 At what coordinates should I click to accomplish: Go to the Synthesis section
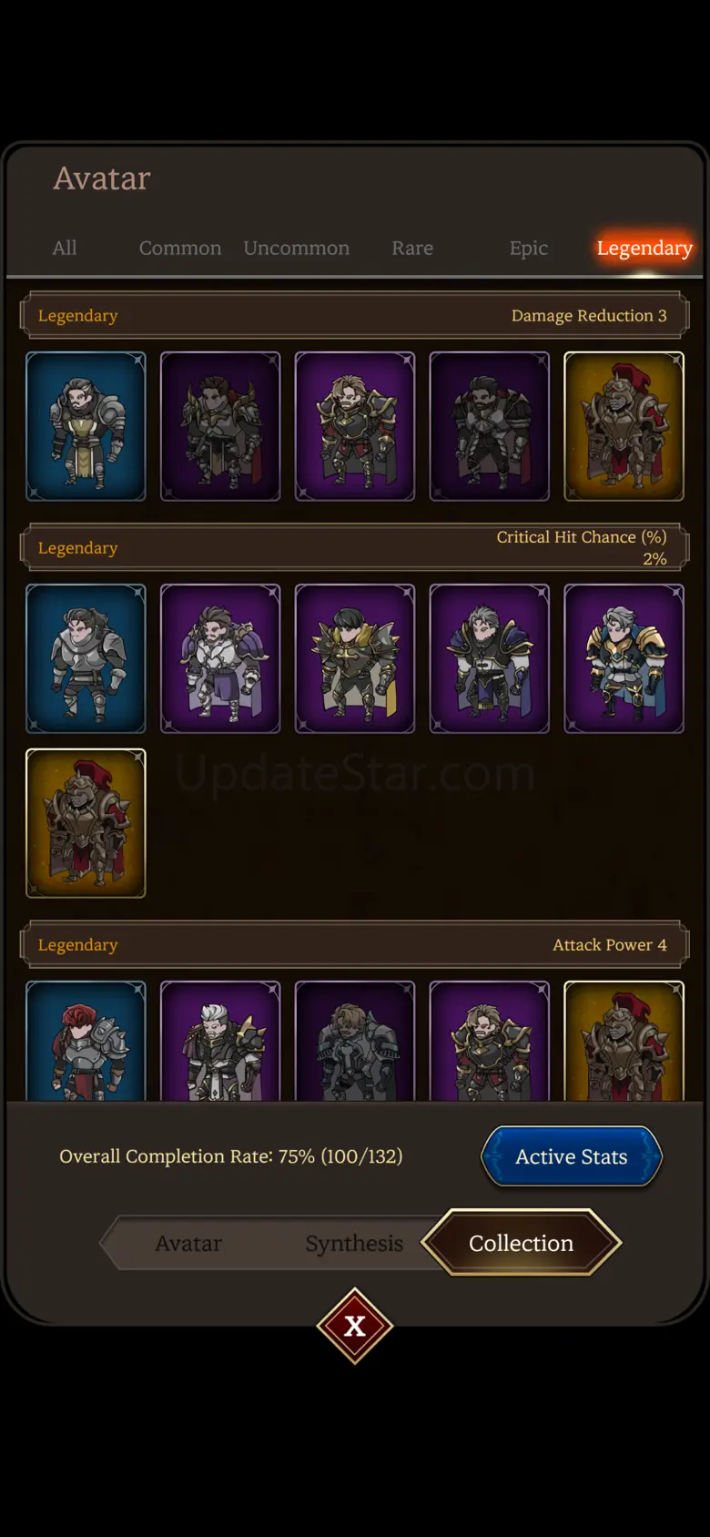354,1243
